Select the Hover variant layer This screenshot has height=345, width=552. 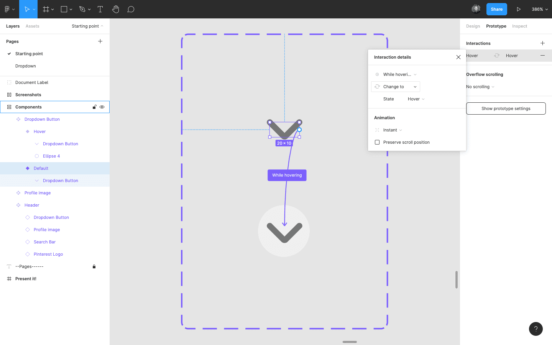click(x=55, y=131)
